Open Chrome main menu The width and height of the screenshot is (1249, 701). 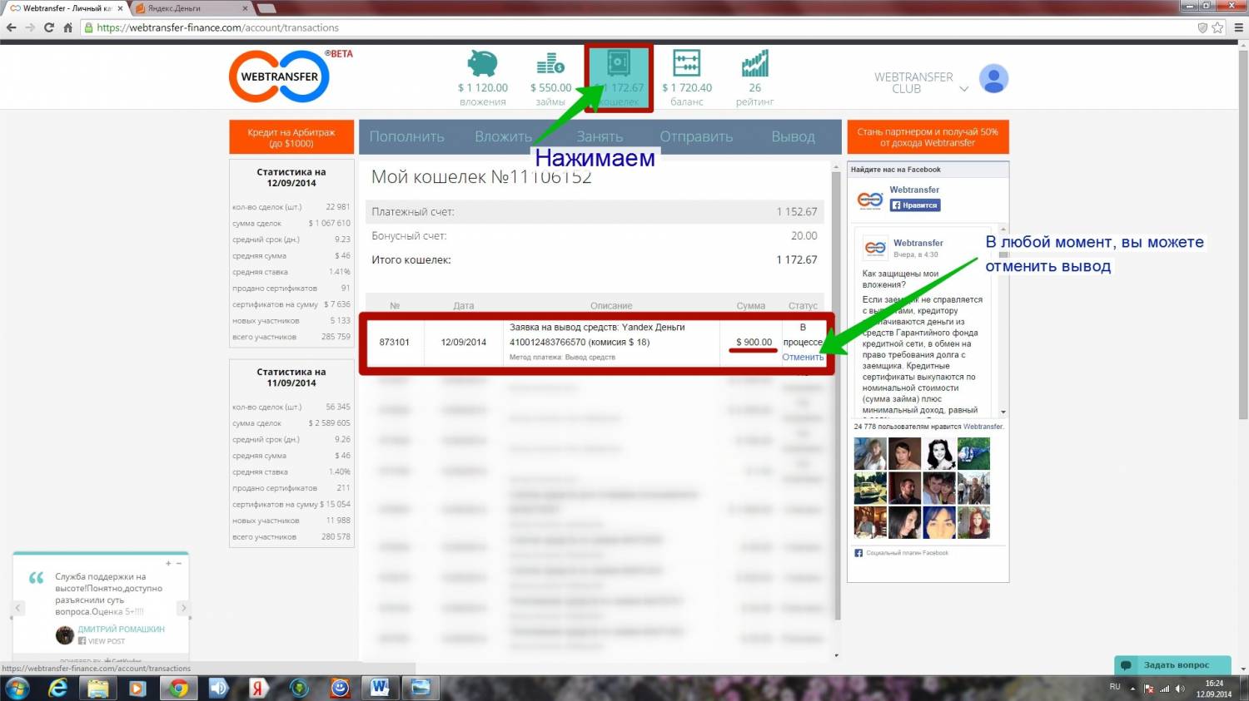[1238, 27]
